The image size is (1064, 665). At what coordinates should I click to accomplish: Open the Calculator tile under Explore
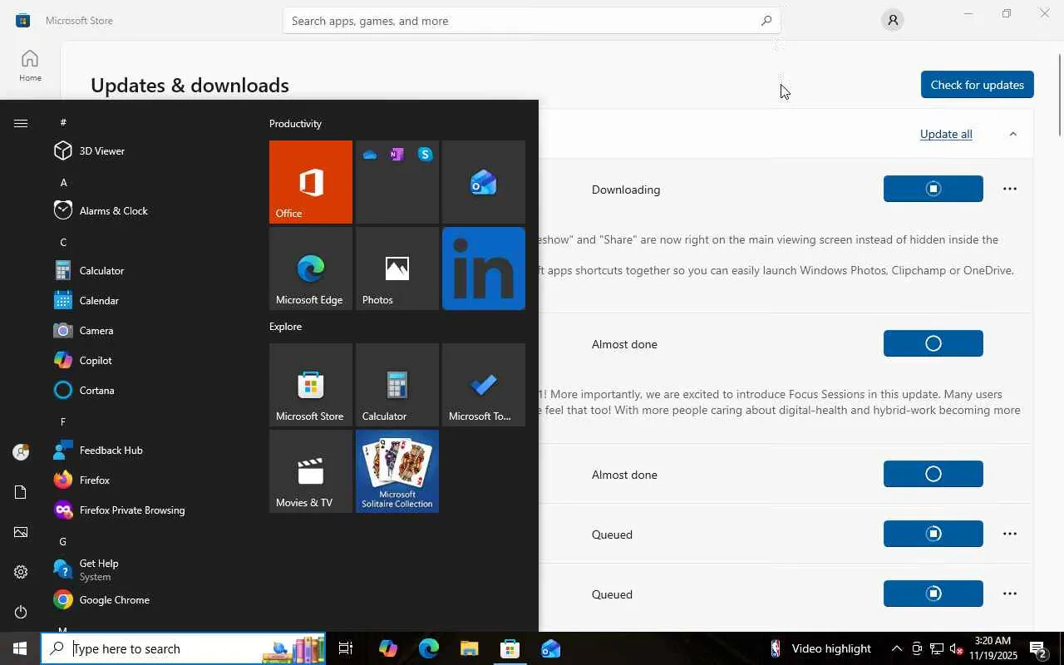pos(397,385)
